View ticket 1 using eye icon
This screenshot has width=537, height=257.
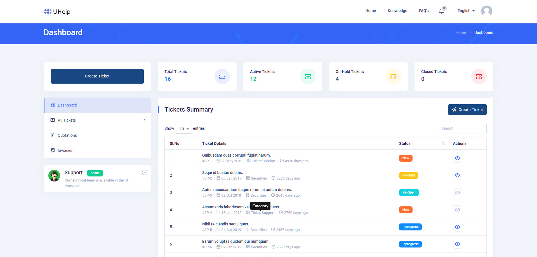tap(457, 158)
